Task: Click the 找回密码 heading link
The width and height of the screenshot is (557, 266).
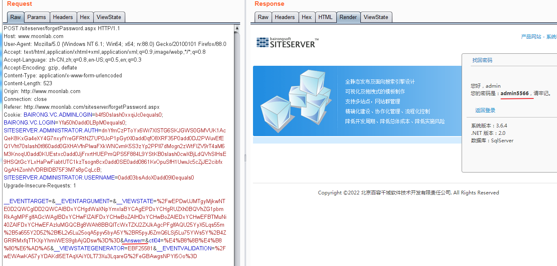Action: click(482, 60)
